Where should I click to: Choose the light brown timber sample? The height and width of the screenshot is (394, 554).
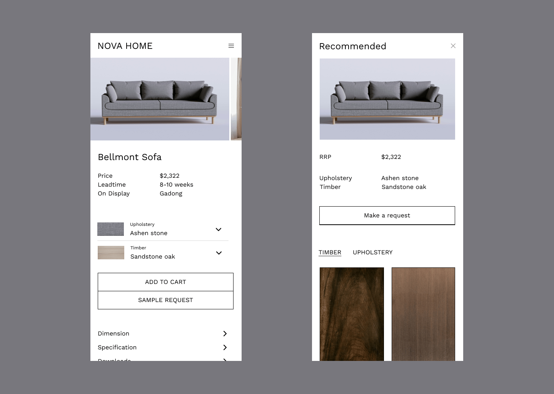click(x=423, y=314)
